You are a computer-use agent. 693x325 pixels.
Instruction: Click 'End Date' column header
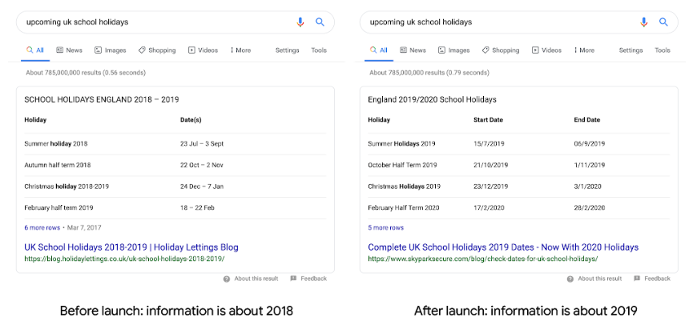click(x=587, y=119)
